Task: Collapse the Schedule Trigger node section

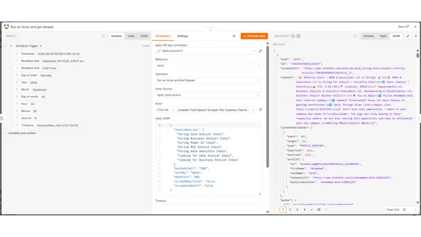Action: tap(5, 46)
